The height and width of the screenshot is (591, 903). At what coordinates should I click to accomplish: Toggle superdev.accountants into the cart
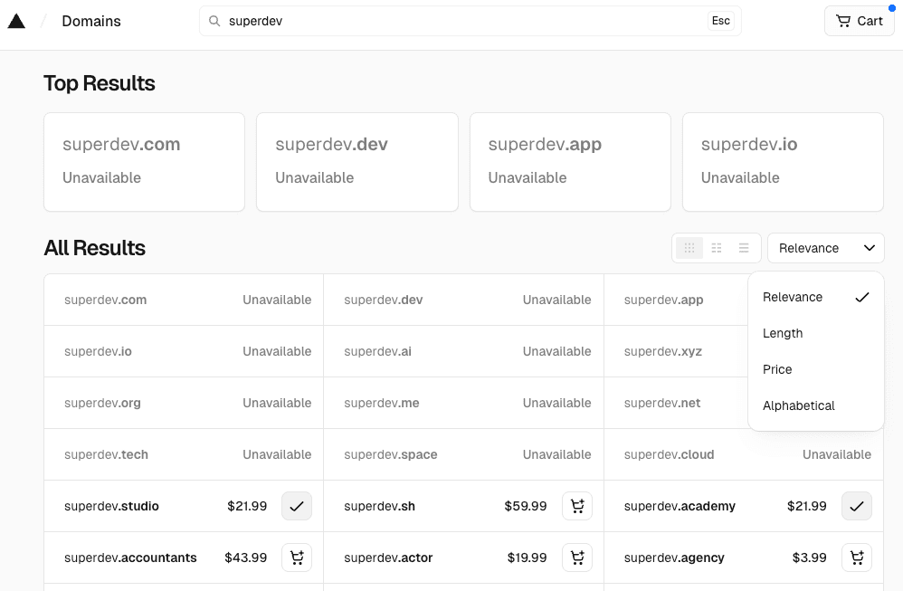tap(297, 558)
